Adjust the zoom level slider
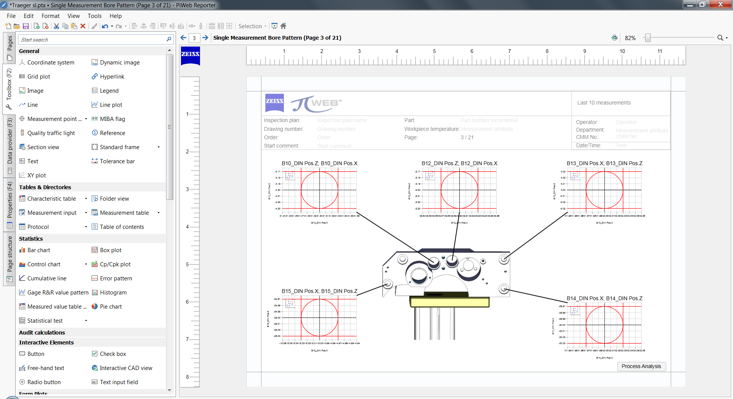 647,38
